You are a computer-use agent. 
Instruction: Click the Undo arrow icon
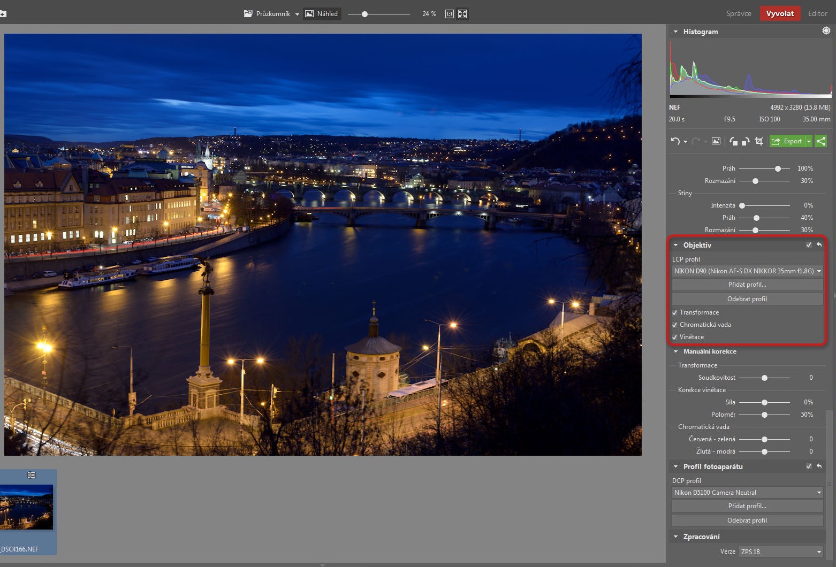[675, 141]
